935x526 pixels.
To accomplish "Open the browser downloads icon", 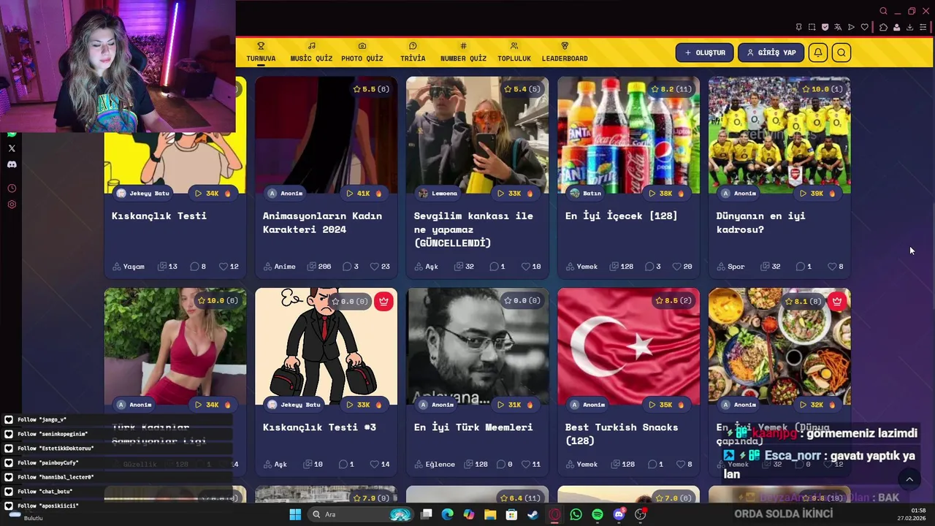I will point(909,27).
